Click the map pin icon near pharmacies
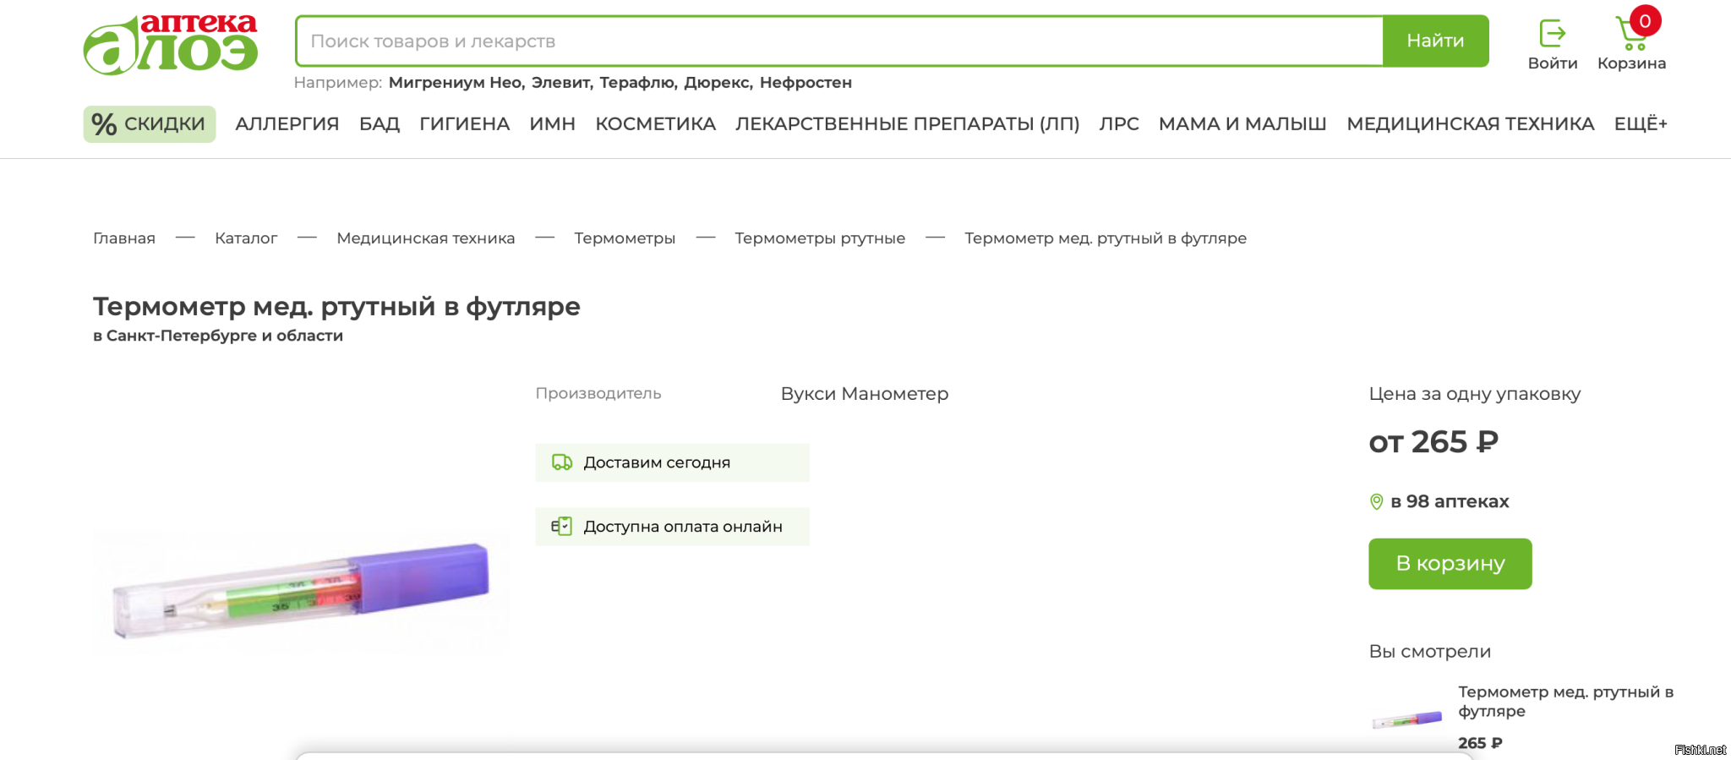 click(1376, 502)
